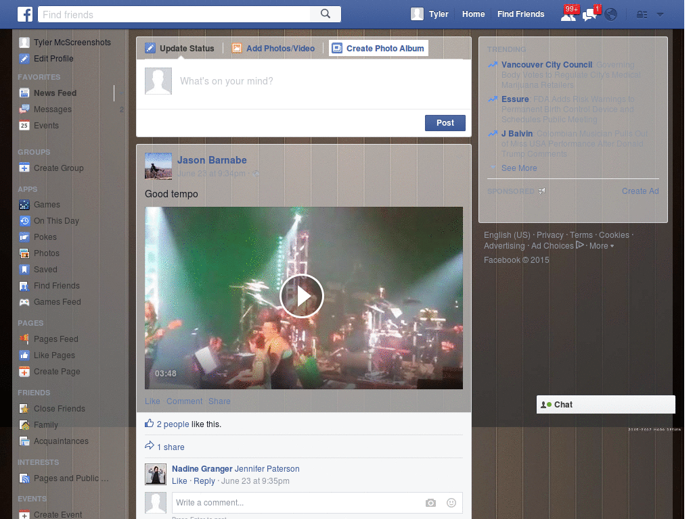Image resolution: width=693 pixels, height=519 pixels.
Task: Click Comment under the video post
Action: click(x=184, y=401)
